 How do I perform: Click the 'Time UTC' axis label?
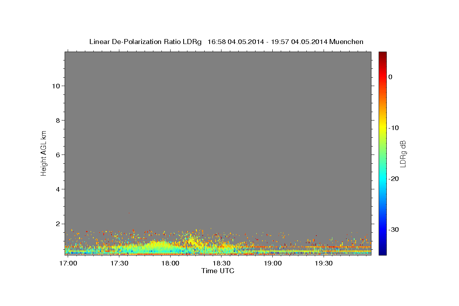click(x=218, y=271)
